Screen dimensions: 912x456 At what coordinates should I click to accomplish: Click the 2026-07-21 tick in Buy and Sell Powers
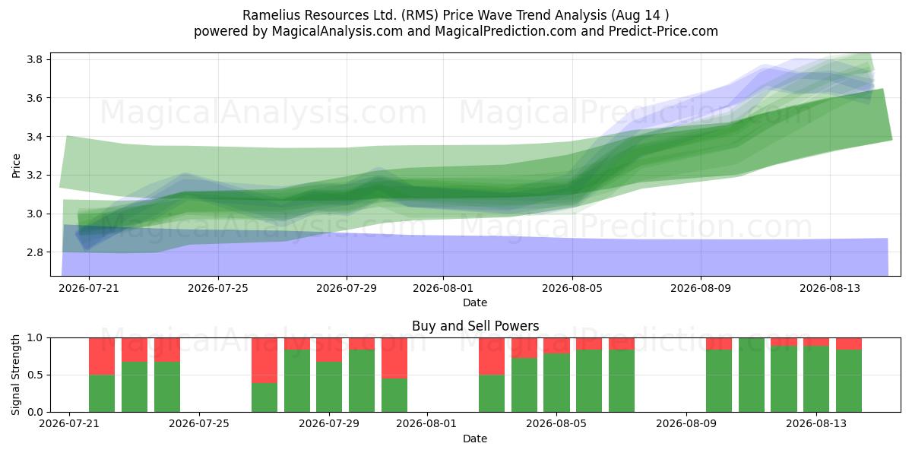pyautogui.click(x=69, y=424)
